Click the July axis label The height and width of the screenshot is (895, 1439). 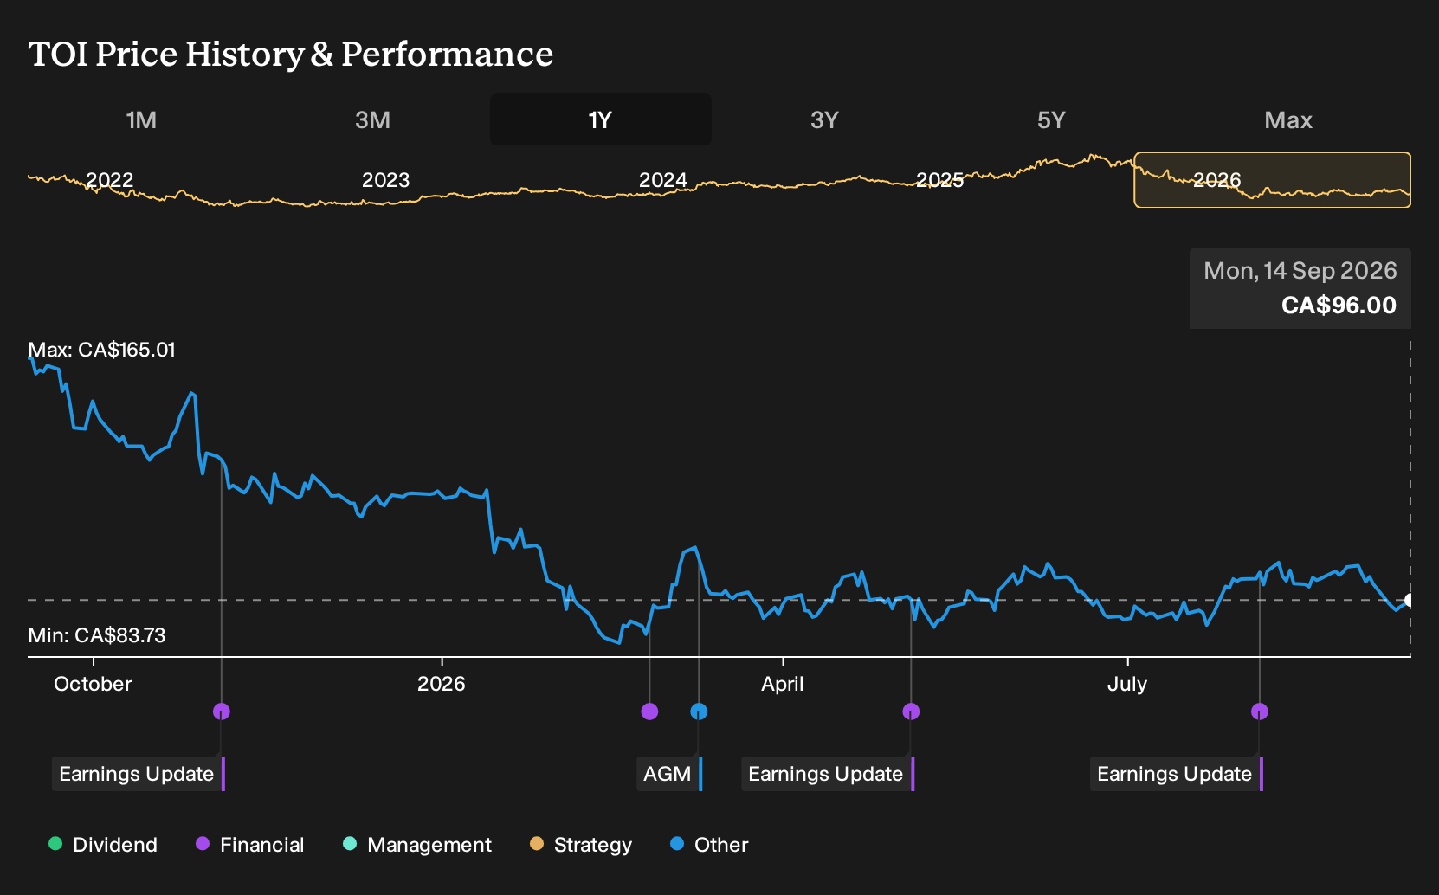pos(1127,684)
